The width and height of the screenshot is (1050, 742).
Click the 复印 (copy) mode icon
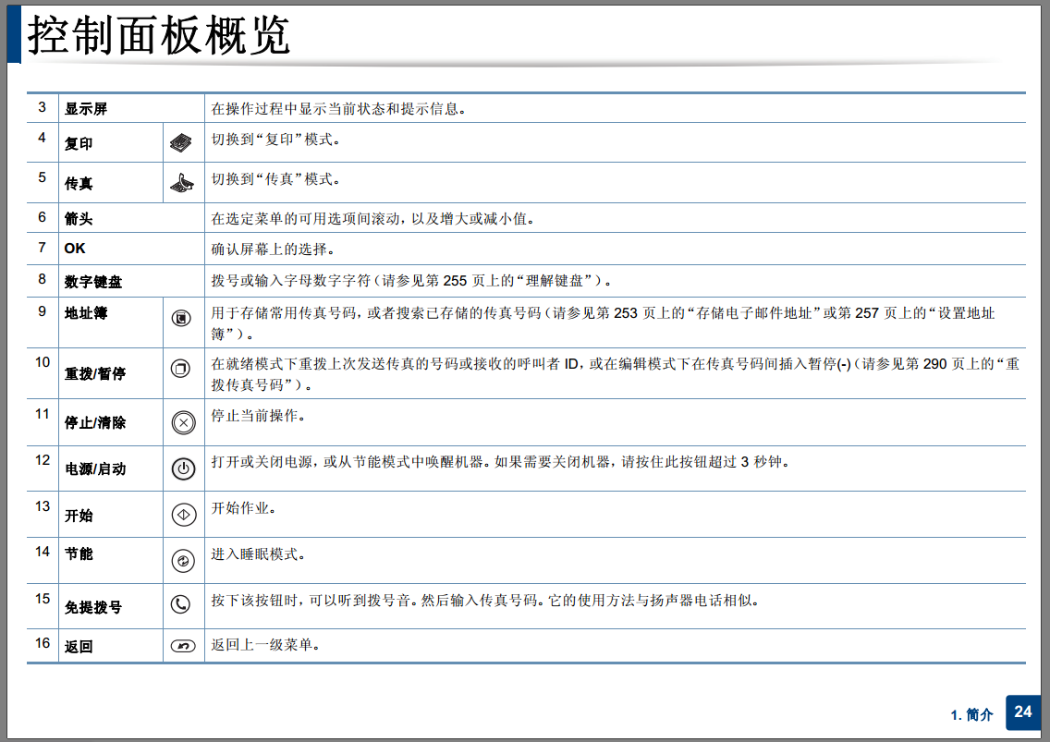click(x=181, y=142)
